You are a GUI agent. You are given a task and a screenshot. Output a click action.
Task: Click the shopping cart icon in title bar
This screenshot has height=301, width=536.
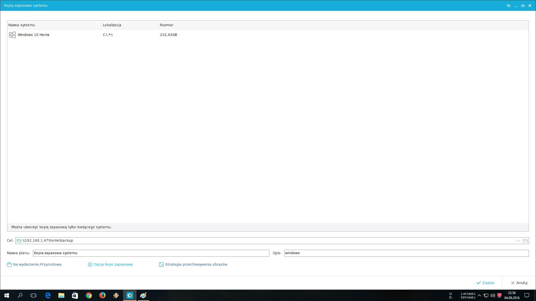click(x=508, y=6)
